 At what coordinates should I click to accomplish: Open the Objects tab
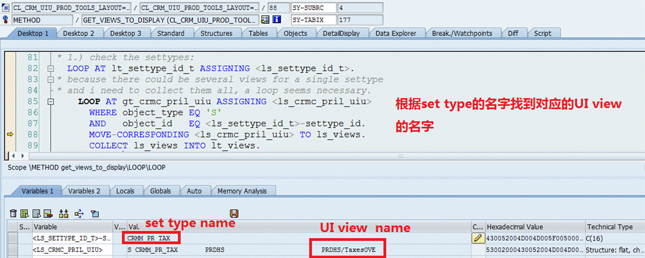coord(295,33)
